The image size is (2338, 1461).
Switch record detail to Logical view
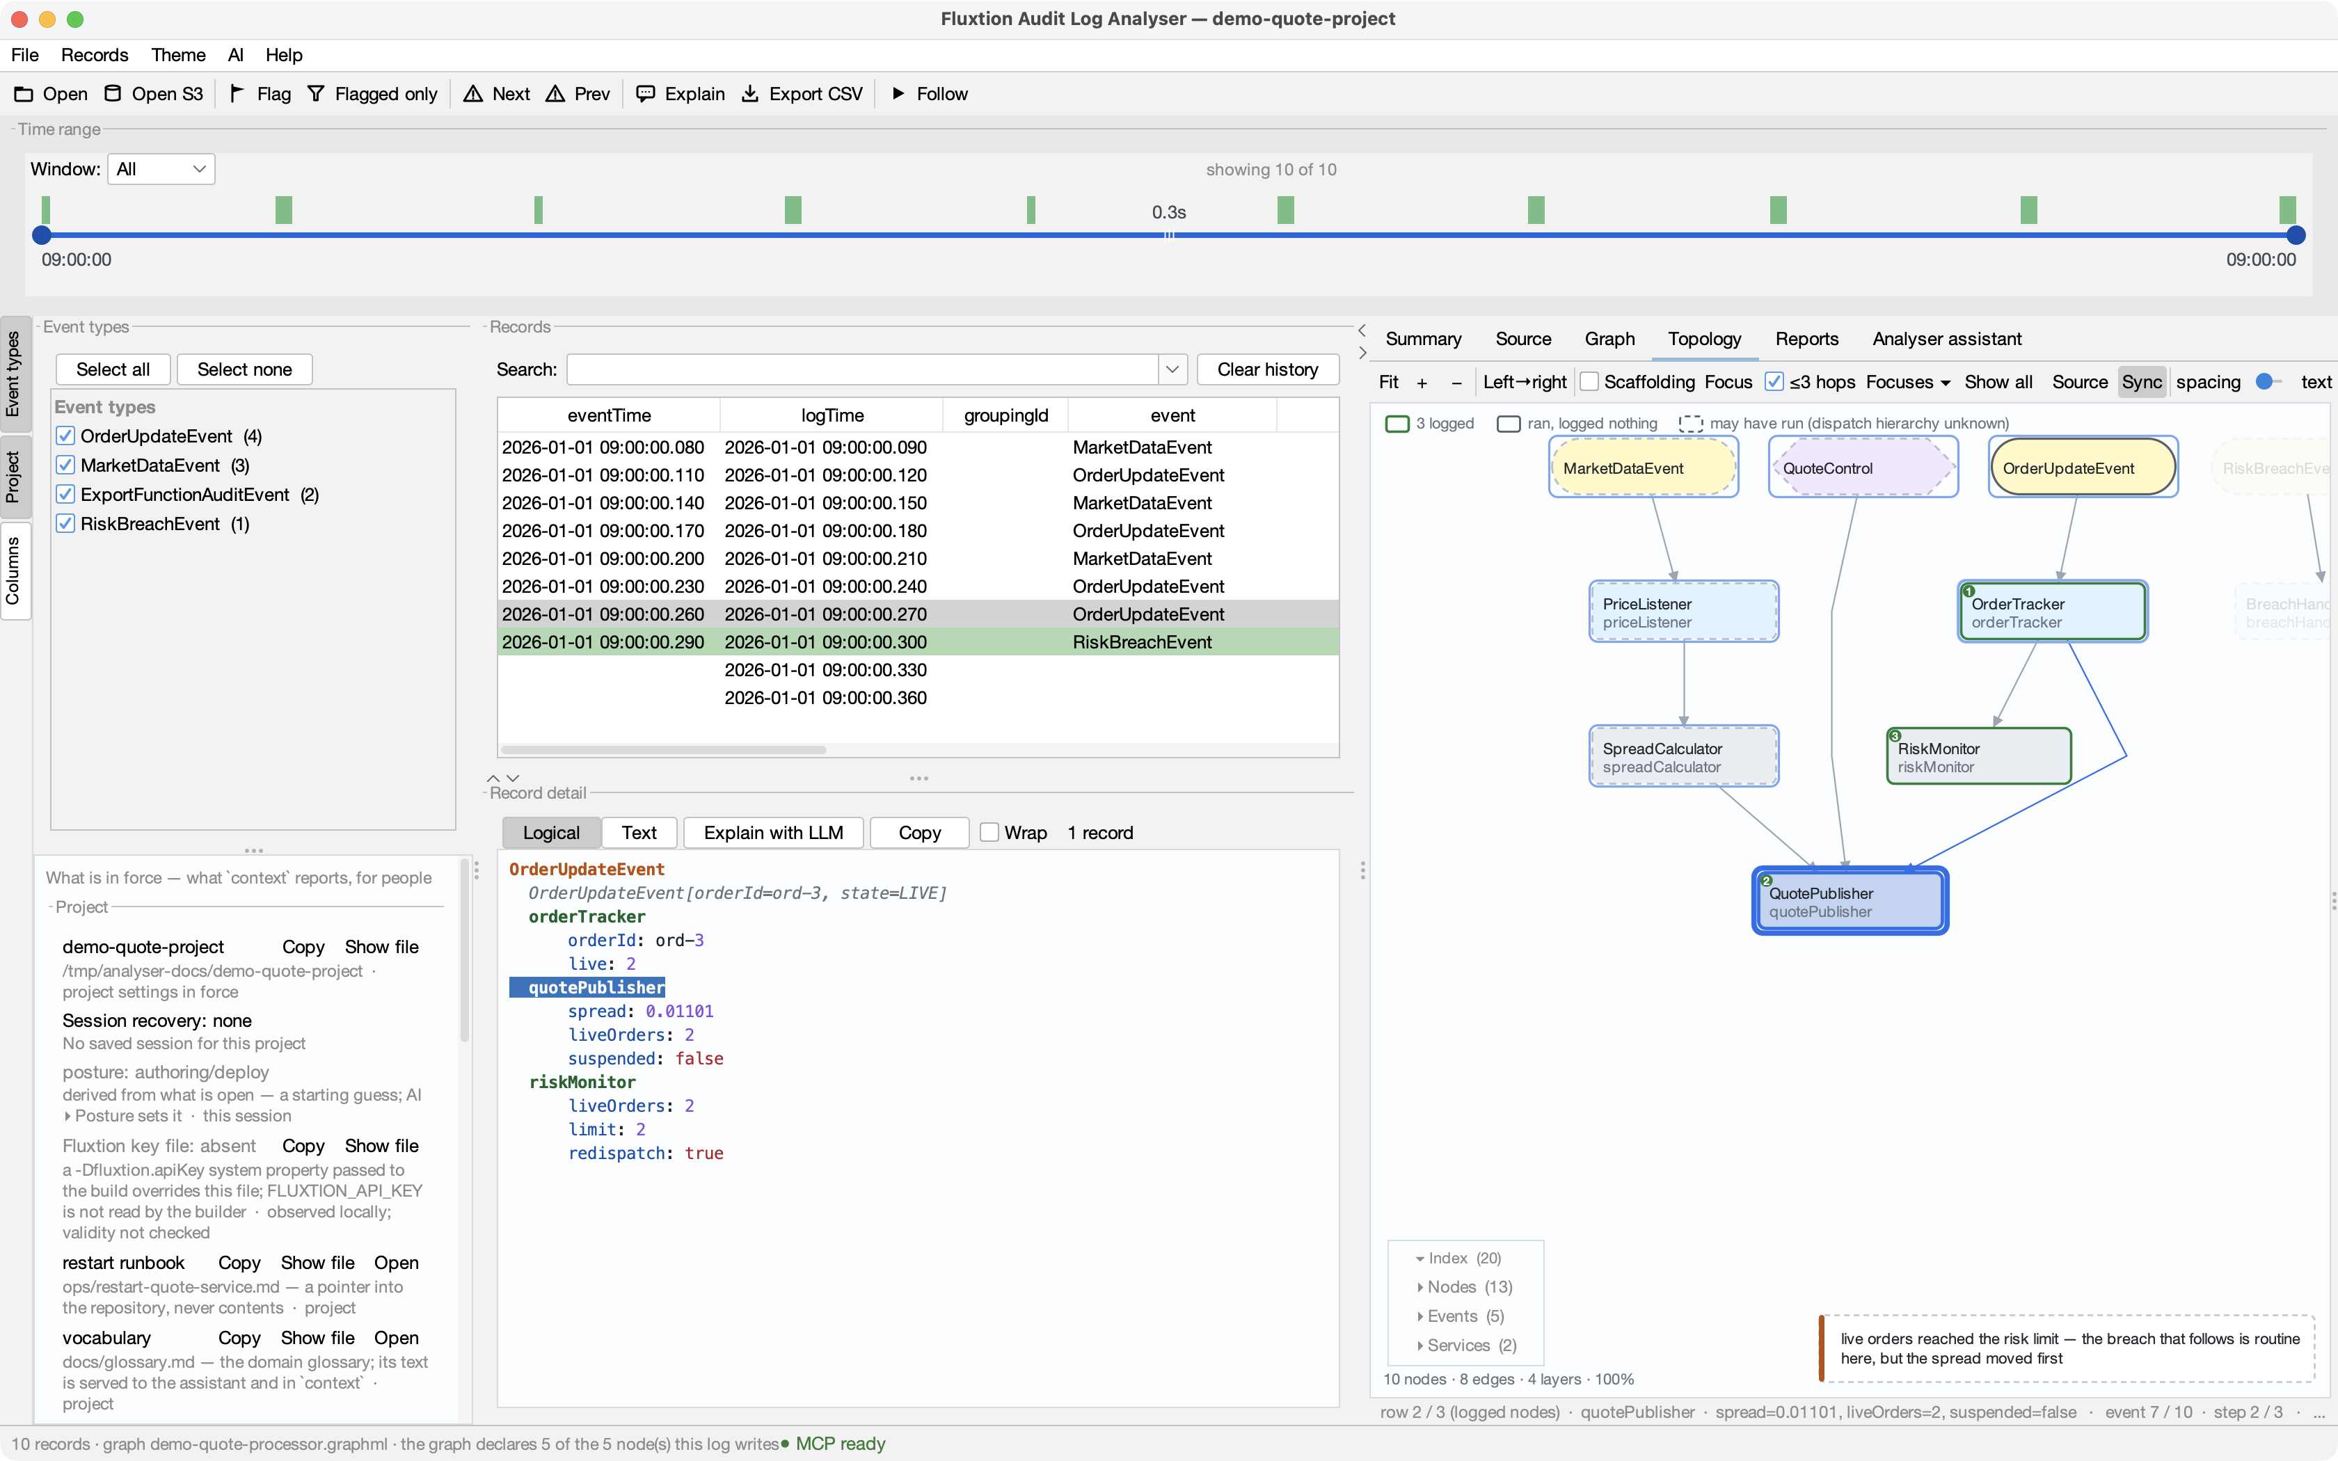tap(550, 832)
